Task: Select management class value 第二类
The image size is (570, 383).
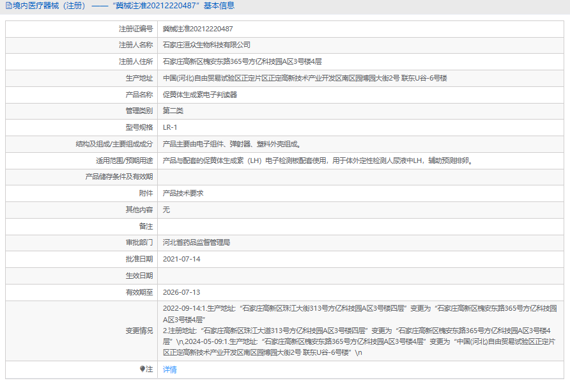Action: point(173,111)
